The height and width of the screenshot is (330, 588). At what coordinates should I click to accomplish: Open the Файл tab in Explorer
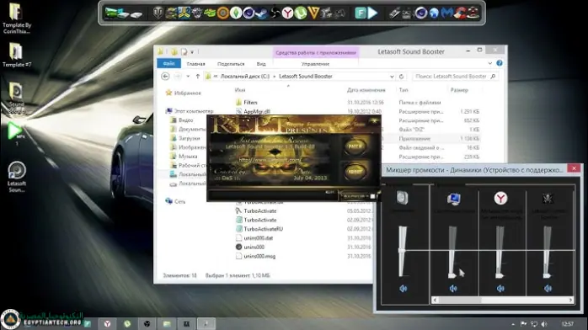(x=168, y=64)
